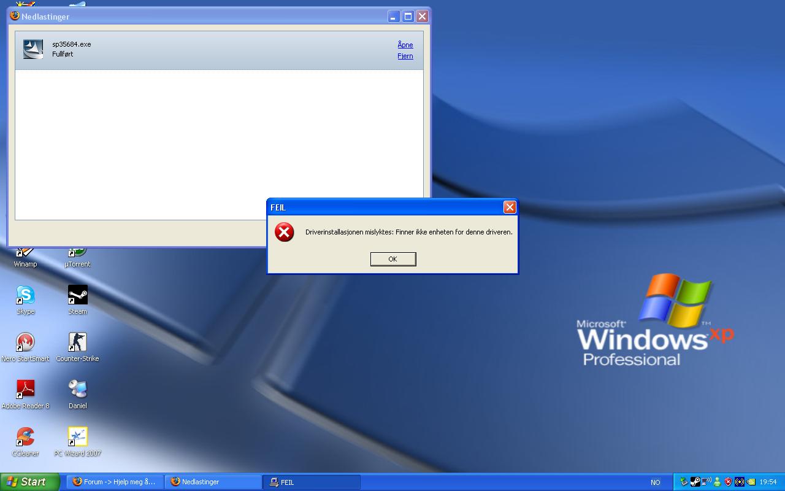Screen dimensions: 785x491
Task: Click the Firefox icon in Nedlastinger title bar
Action: [x=15, y=16]
